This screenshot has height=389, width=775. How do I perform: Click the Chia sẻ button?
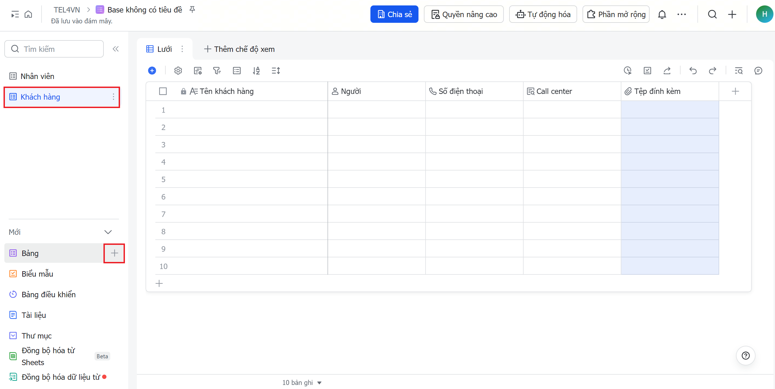click(394, 14)
